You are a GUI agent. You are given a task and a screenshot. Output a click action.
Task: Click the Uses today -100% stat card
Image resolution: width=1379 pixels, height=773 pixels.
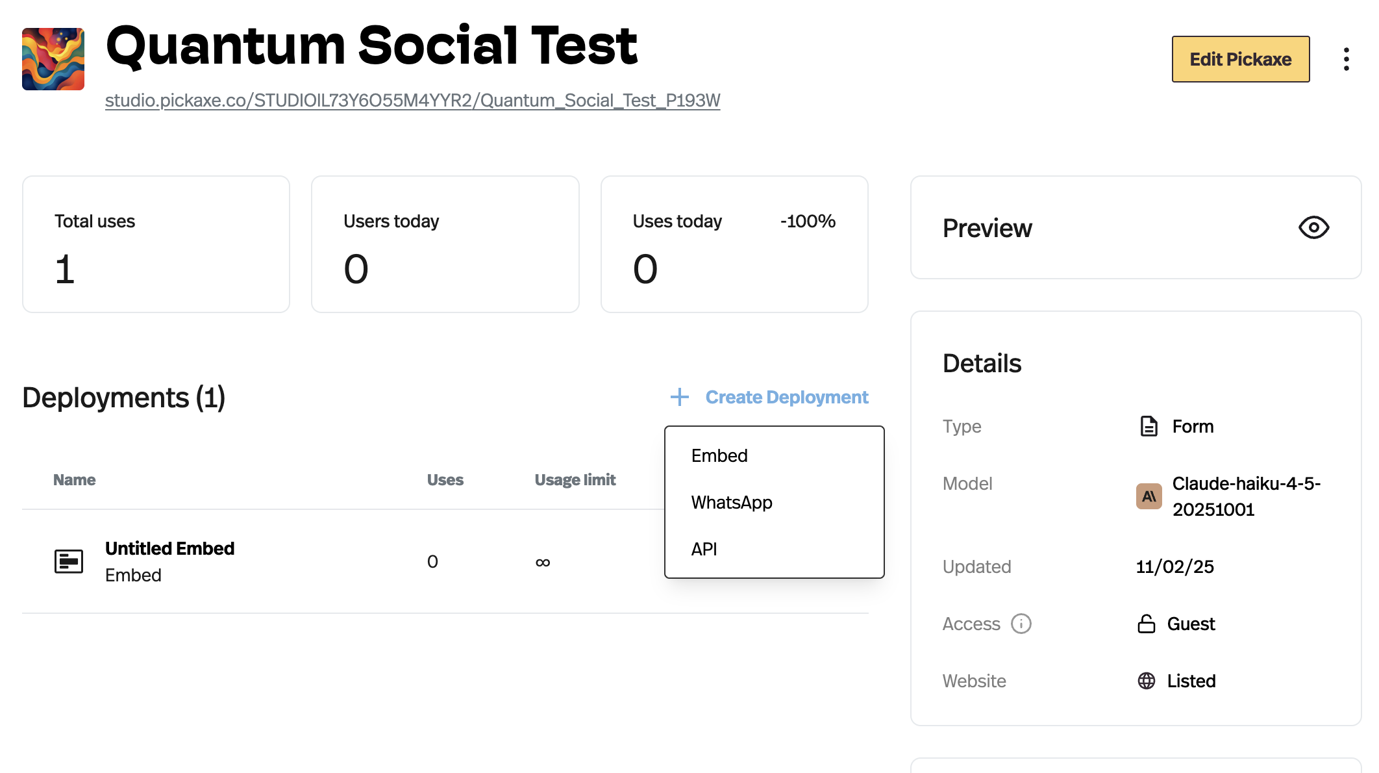[734, 244]
